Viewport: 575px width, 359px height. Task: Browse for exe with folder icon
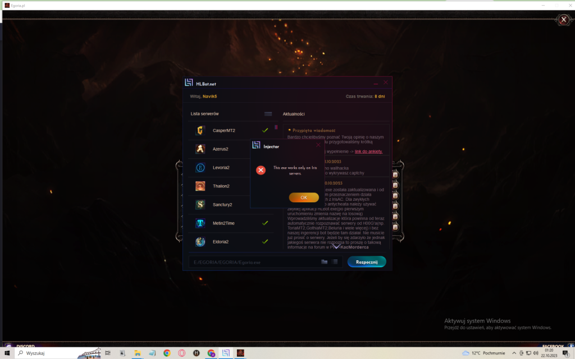pos(324,262)
